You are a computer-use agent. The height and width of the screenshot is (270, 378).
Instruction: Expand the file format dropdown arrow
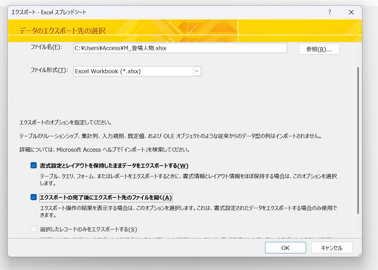197,71
